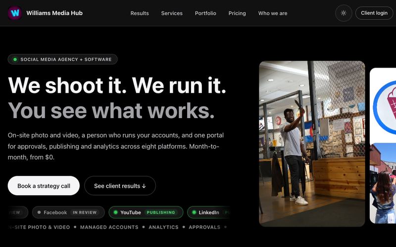Open the photo of woman photographing street
The image size is (396, 247).
click(x=383, y=183)
